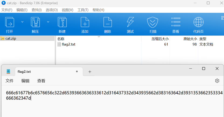Click the Delete (删除) file icon
This screenshot has width=224, height=117.
(108, 22)
